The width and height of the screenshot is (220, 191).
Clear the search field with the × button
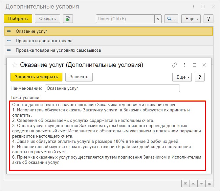click(158, 19)
